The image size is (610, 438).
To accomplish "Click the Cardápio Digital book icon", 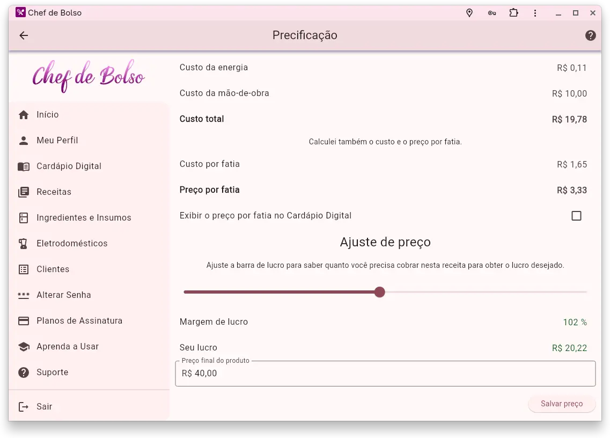I will [x=24, y=166].
